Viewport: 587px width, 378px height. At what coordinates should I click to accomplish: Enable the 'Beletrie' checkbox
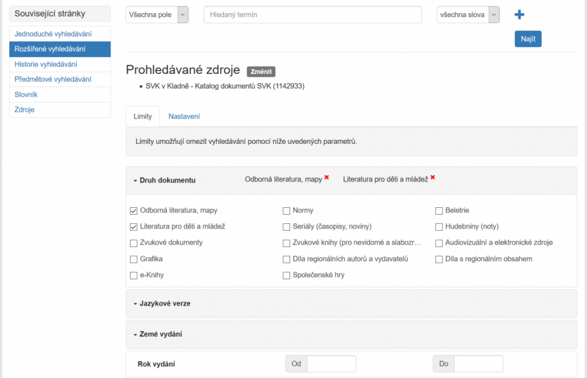439,211
